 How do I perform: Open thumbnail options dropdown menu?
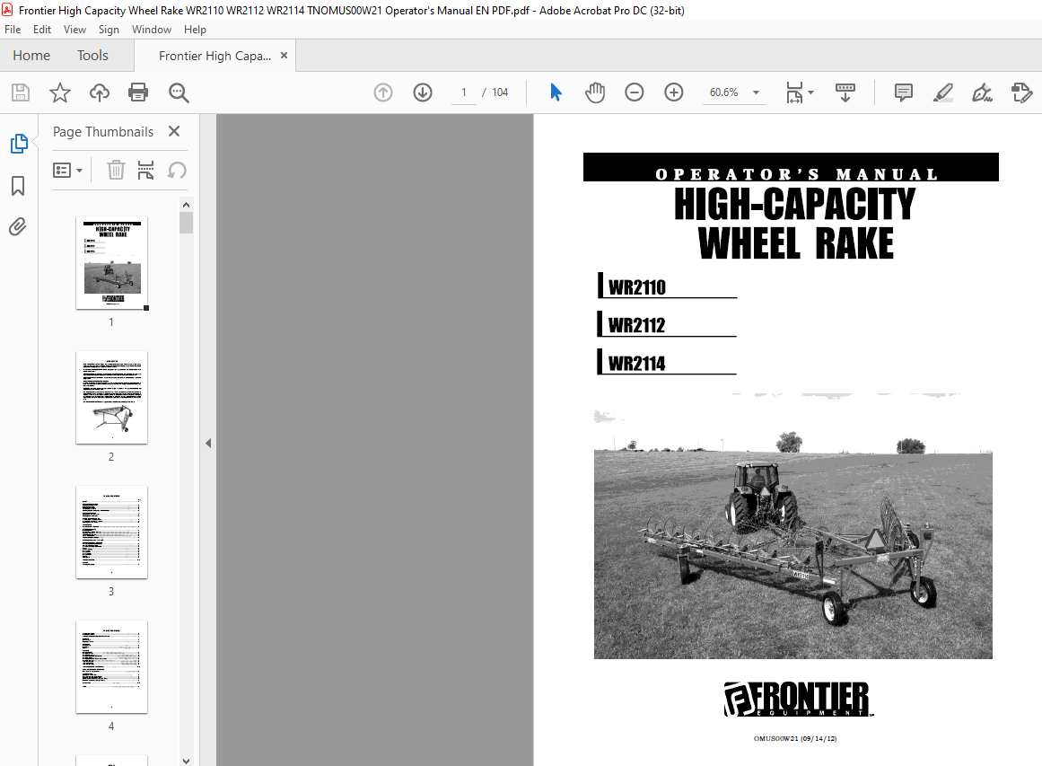click(x=68, y=171)
